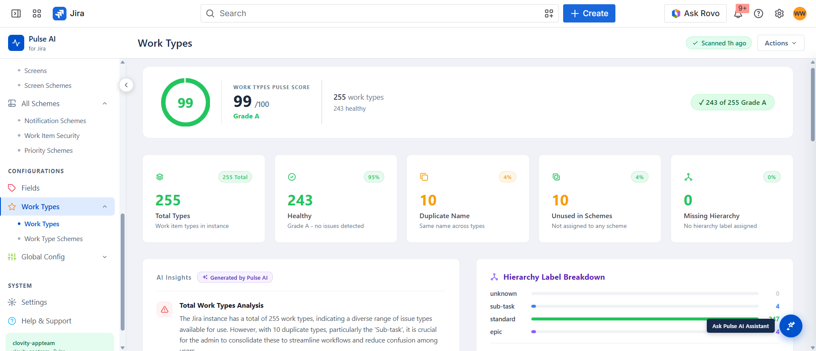Click the main page scrollbar
The width and height of the screenshot is (816, 351).
point(813,104)
